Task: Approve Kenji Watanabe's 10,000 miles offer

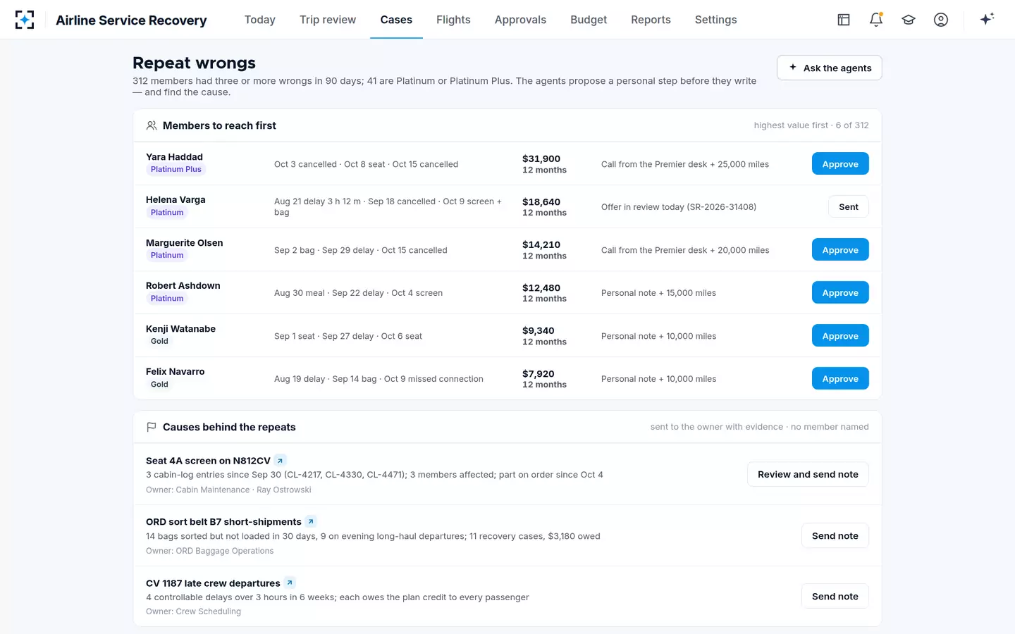Action: point(840,336)
